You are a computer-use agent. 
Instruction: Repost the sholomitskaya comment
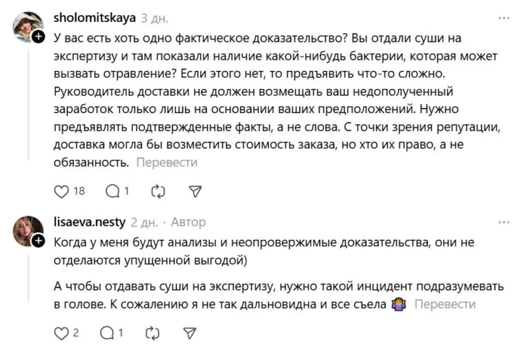(158, 191)
